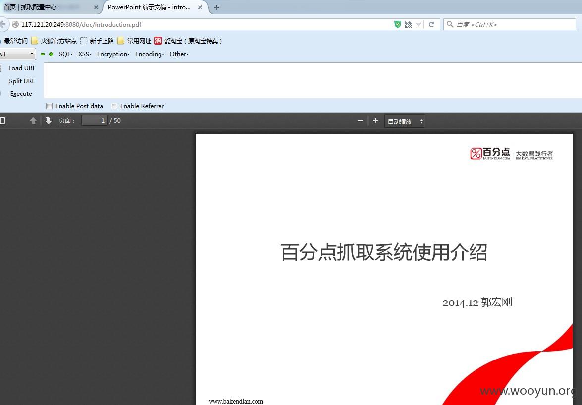Viewport: 582px width, 405px height.
Task: Open the Encryption menu
Action: coord(113,54)
